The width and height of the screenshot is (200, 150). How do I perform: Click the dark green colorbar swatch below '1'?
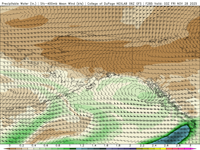tap(73, 148)
